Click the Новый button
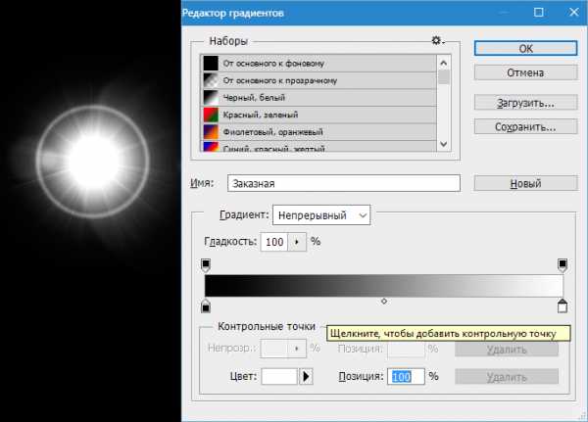The height and width of the screenshot is (422, 588). 525,184
